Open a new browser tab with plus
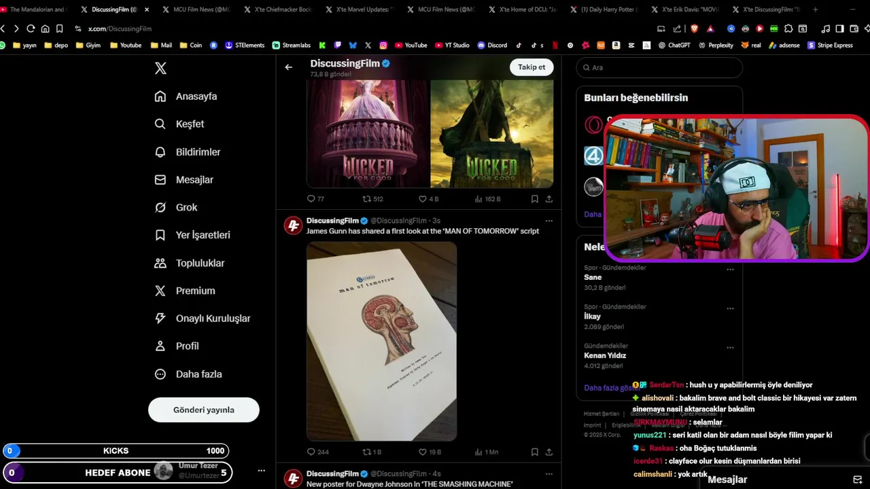870x489 pixels. coord(816,10)
